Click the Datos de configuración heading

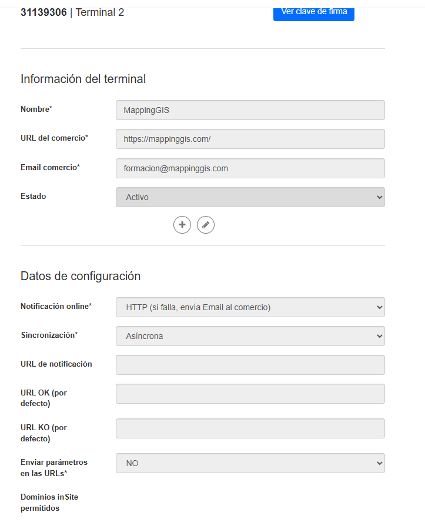click(81, 276)
